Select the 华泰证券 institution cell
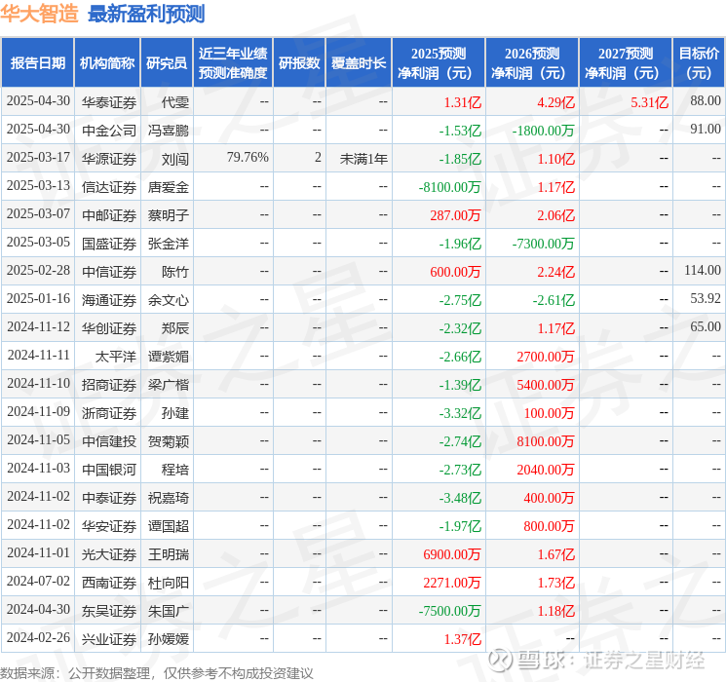The height and width of the screenshot is (682, 726). point(109,102)
